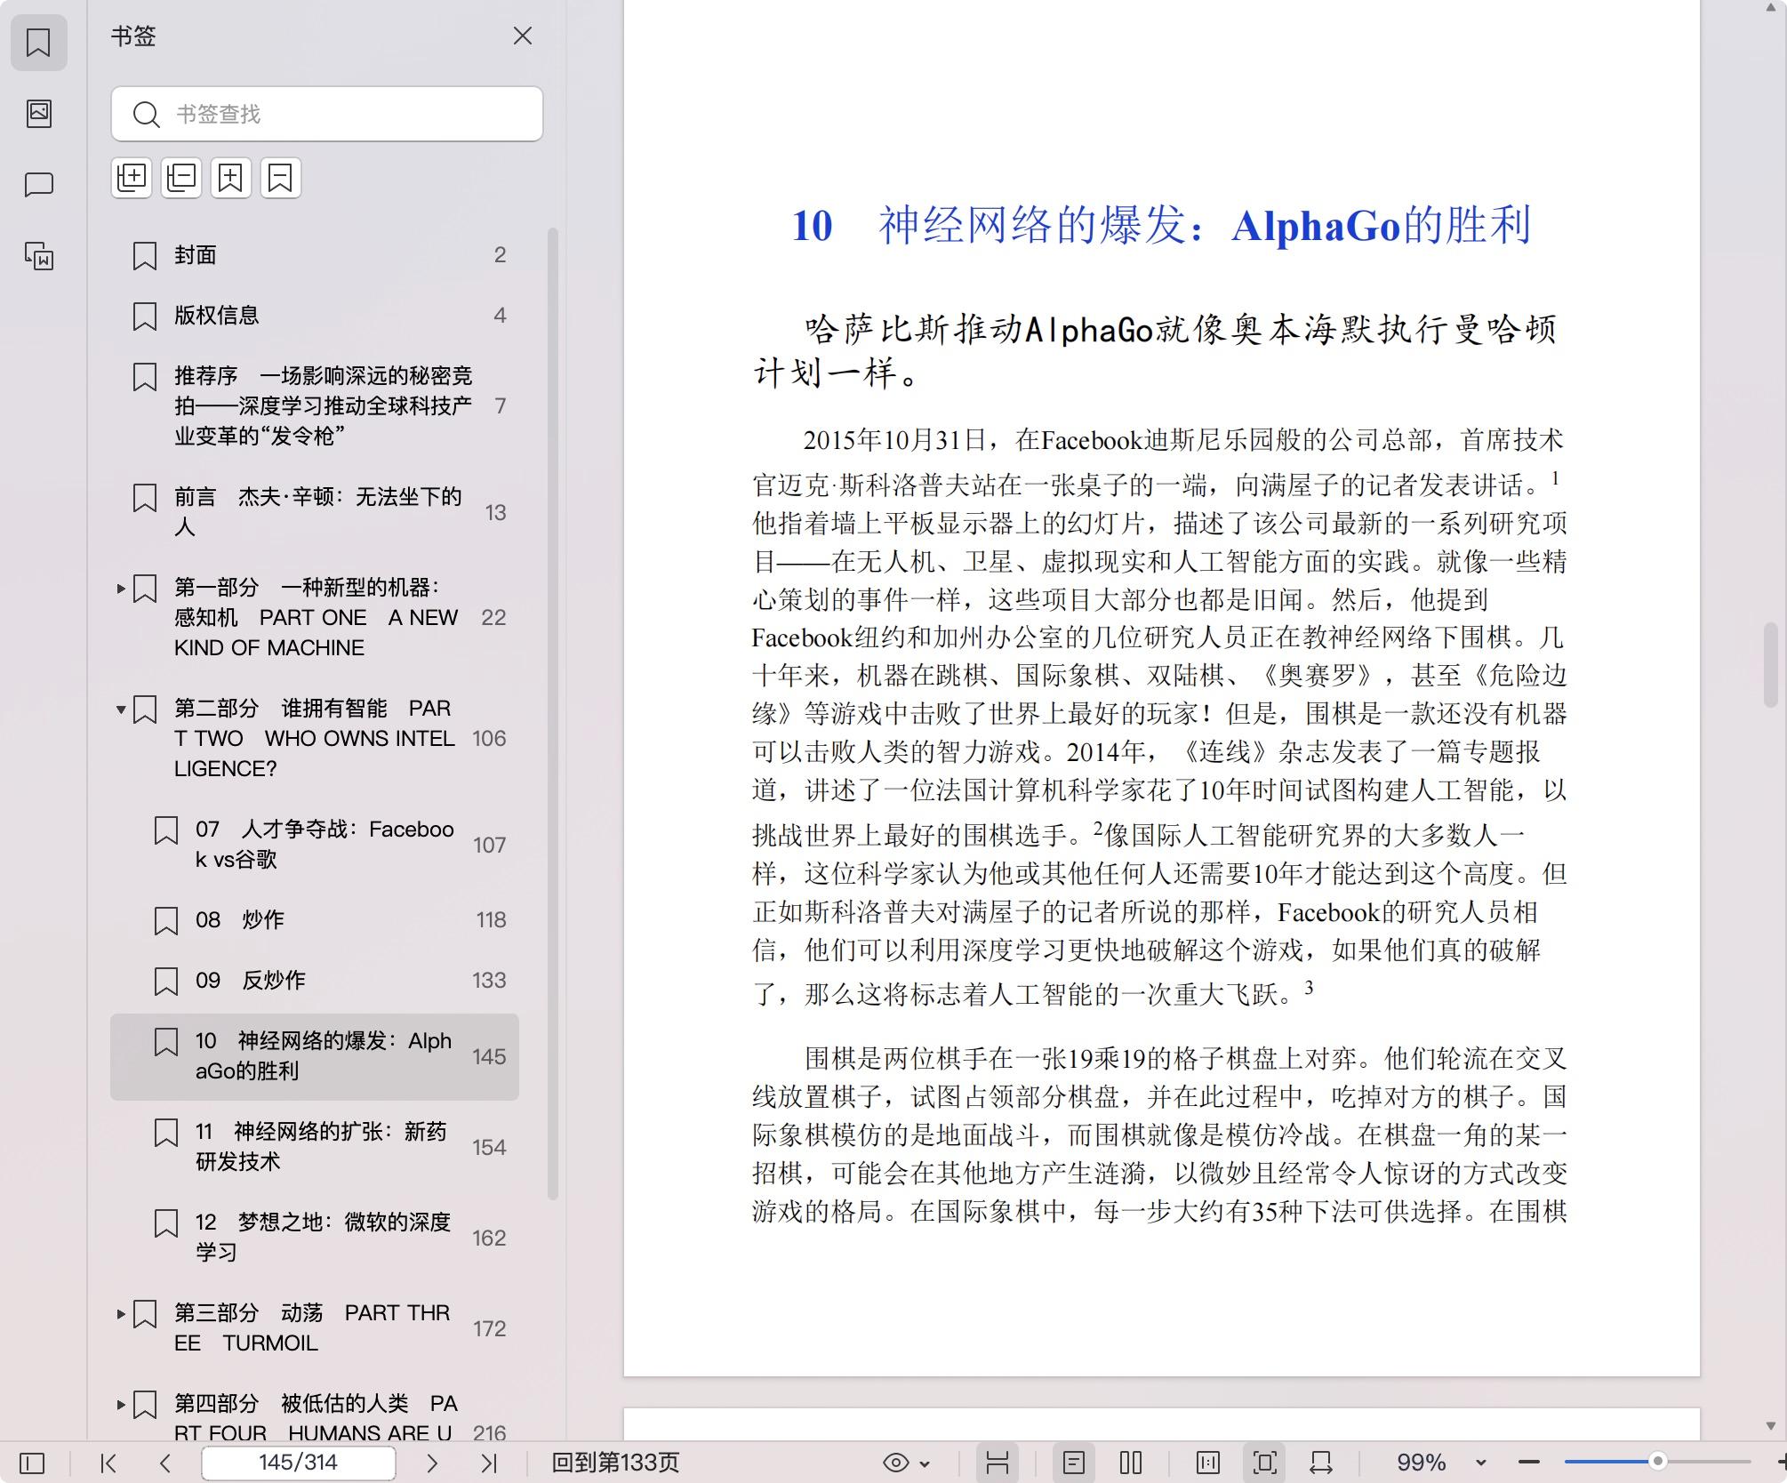Open the 封面 bookmark

click(x=315, y=255)
